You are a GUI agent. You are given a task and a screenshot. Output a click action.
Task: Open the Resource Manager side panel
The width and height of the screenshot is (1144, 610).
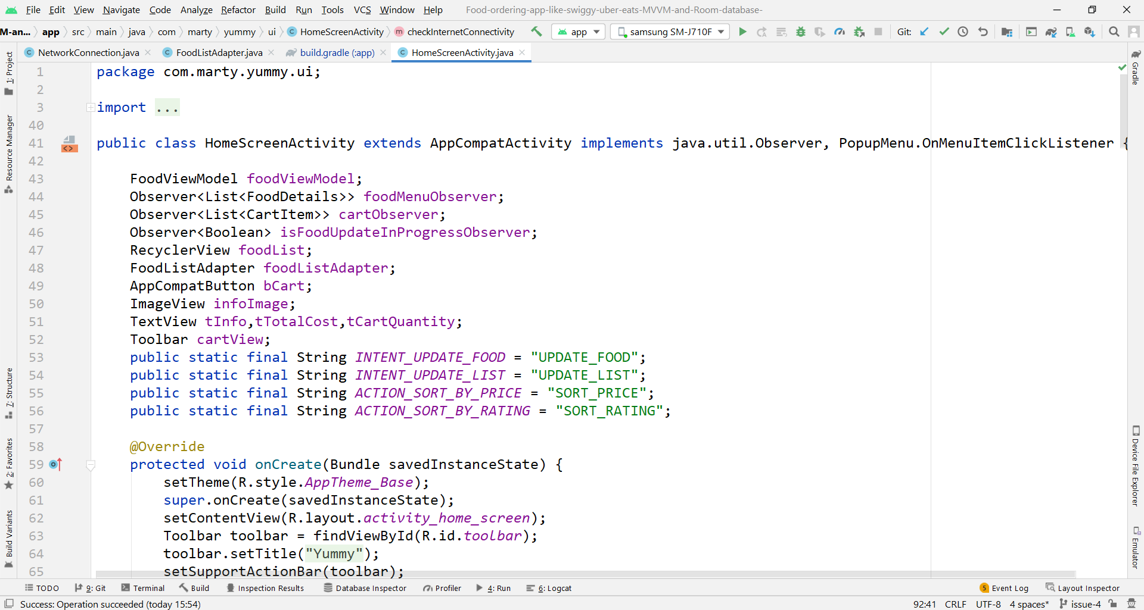(9, 154)
